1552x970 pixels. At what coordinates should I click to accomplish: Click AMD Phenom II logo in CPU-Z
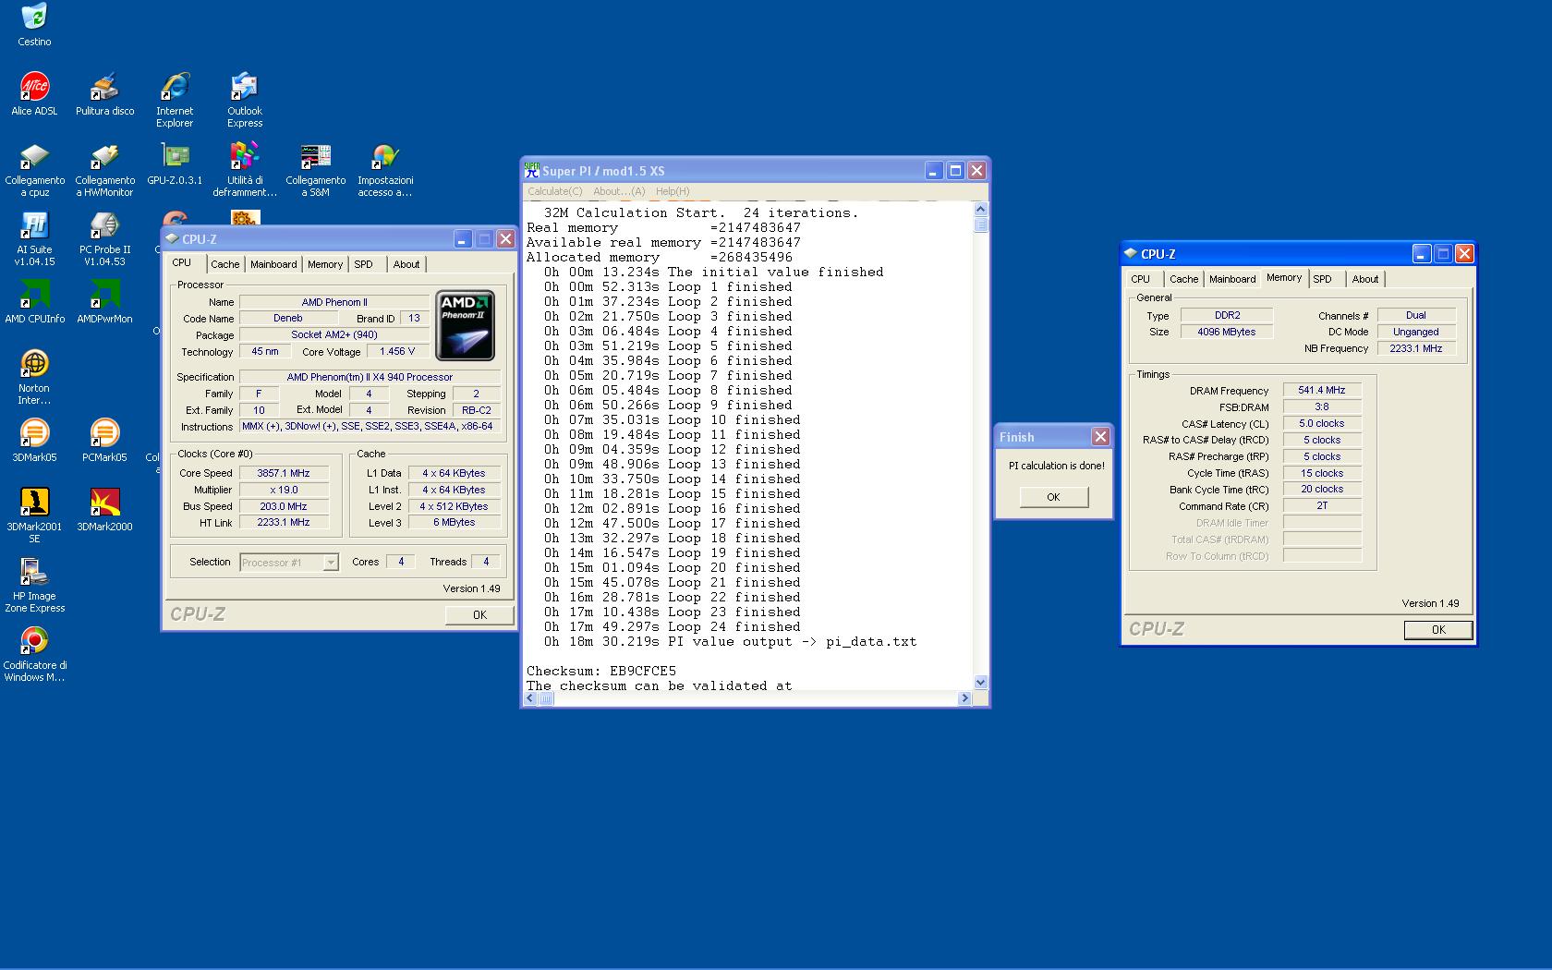[466, 325]
